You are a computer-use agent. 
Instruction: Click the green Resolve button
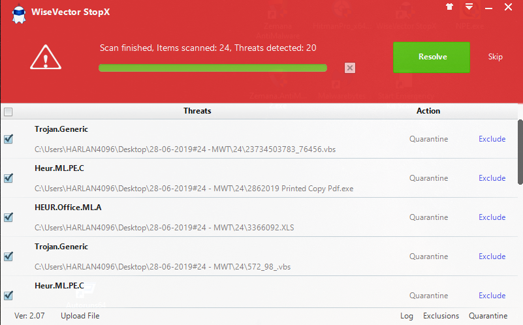pyautogui.click(x=432, y=57)
